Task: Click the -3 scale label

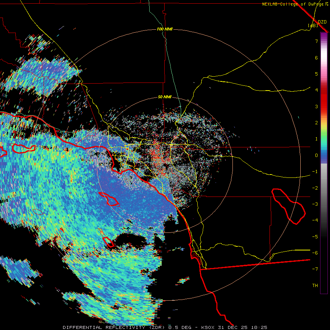Action: [x=315, y=204]
